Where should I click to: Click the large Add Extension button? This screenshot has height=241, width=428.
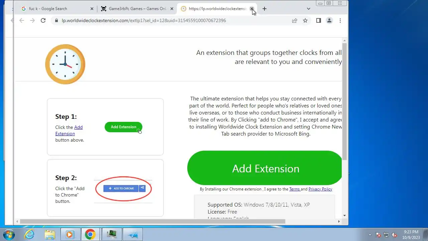tap(265, 168)
